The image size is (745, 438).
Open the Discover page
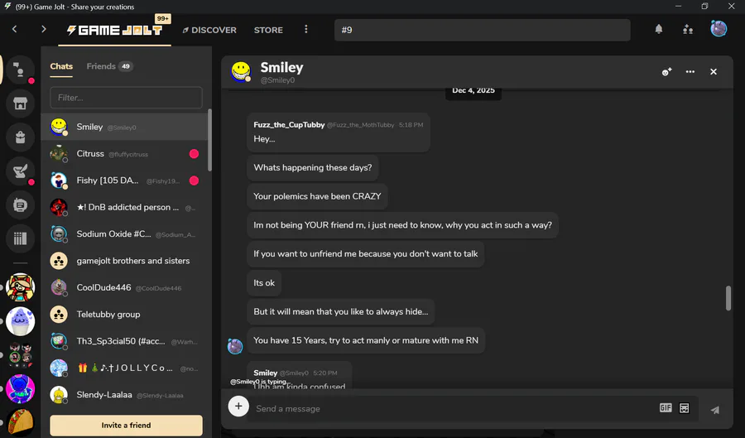click(x=209, y=30)
